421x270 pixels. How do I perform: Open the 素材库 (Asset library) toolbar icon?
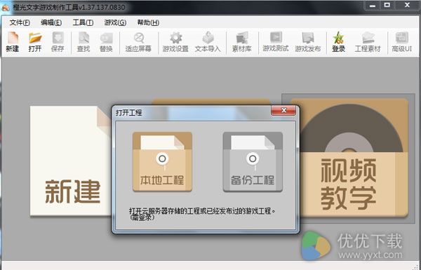[x=242, y=41]
